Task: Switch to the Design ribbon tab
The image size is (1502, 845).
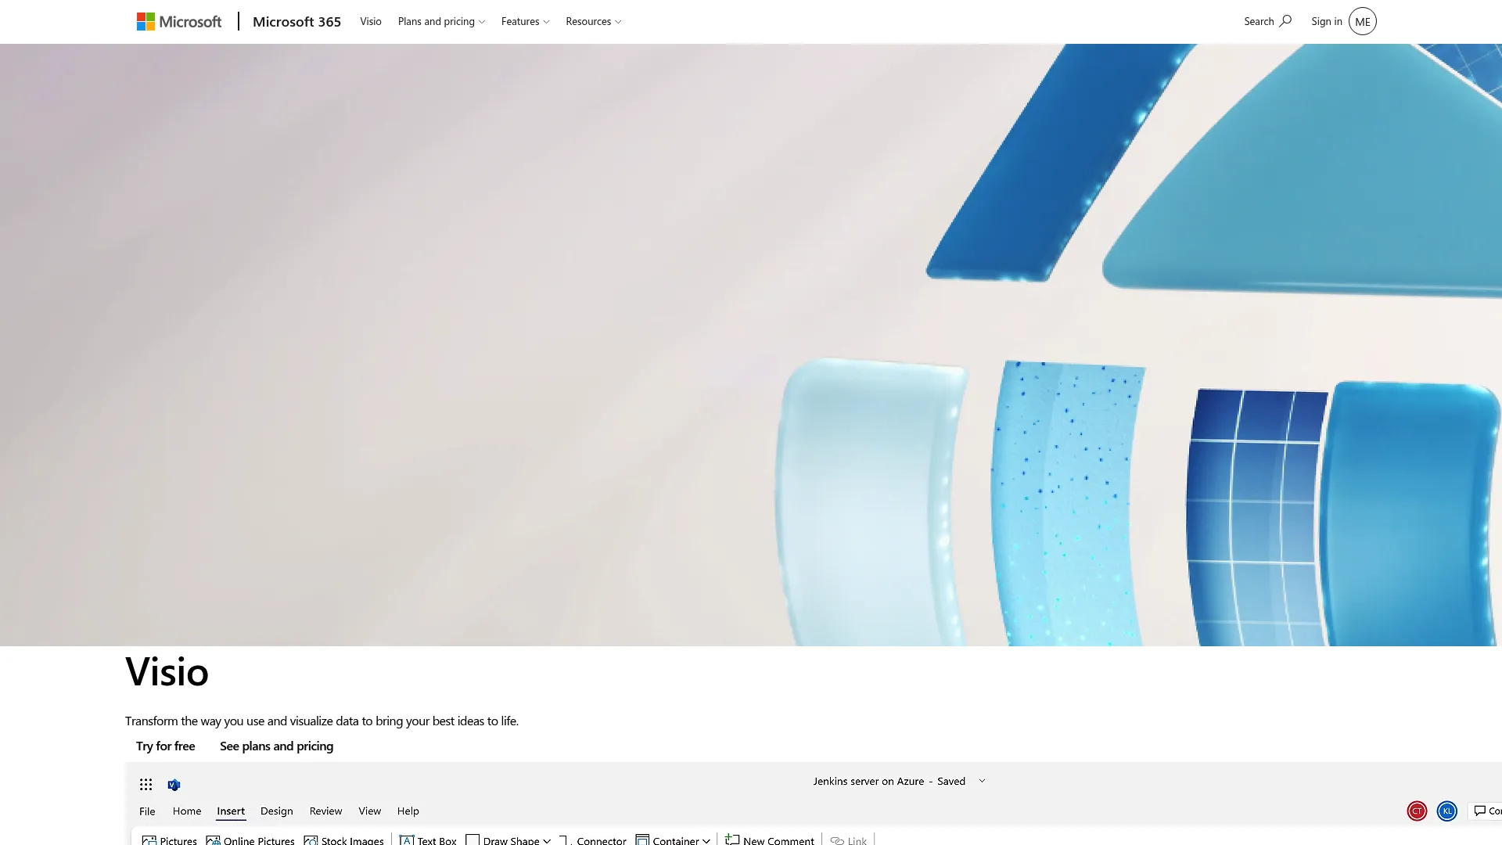Action: (277, 811)
